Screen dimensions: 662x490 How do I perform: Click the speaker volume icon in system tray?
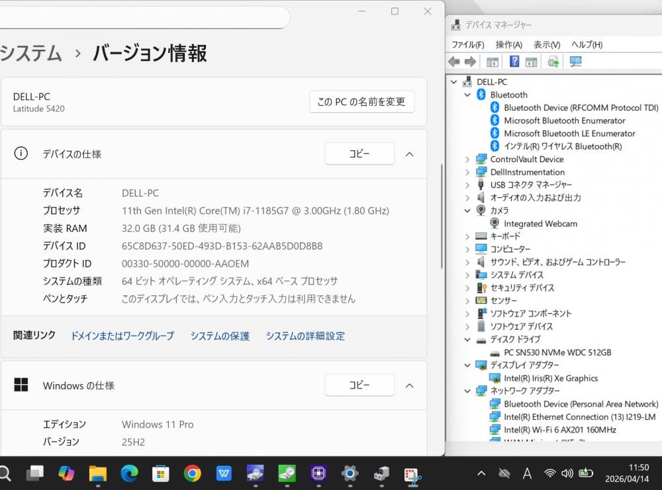(567, 473)
